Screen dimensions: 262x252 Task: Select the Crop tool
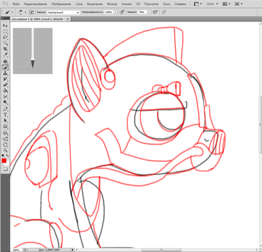coord(5,49)
